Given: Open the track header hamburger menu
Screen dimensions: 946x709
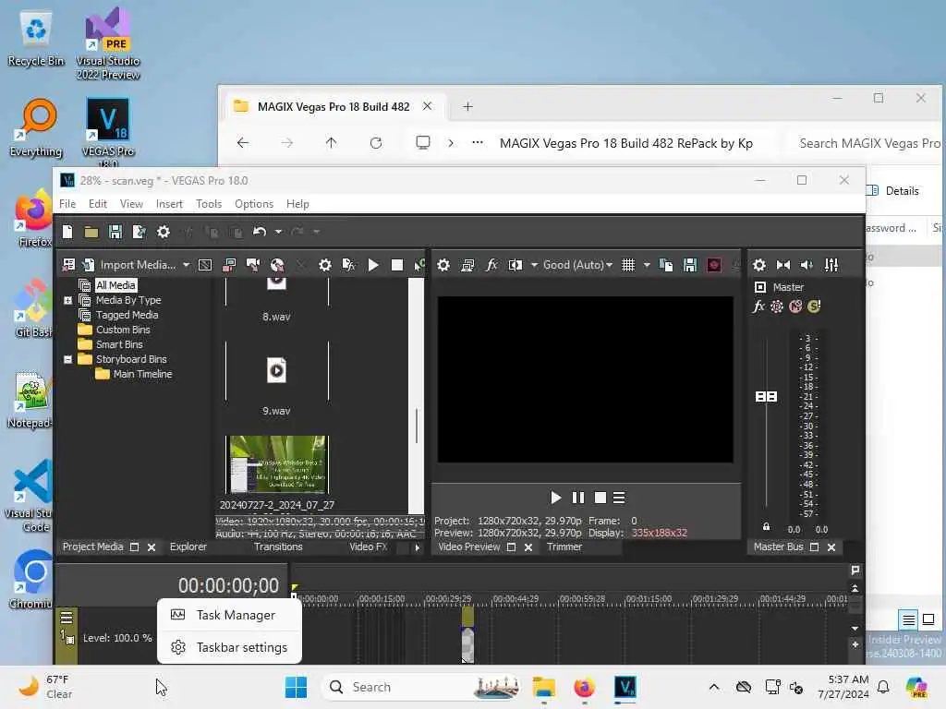Looking at the screenshot, I should (67, 617).
